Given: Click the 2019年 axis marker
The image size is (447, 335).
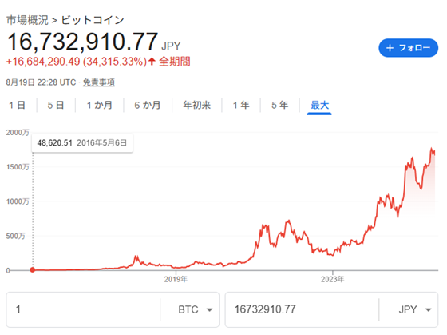Looking at the screenshot, I should (x=176, y=279).
